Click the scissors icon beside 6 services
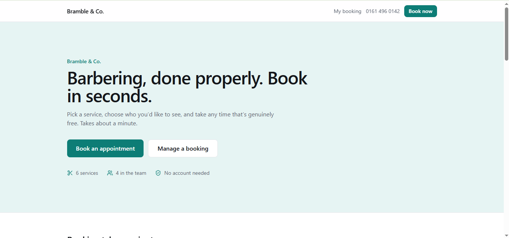 [x=70, y=173]
